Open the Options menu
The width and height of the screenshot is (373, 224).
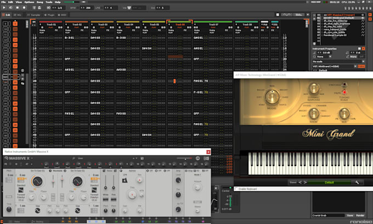[x=29, y=2]
